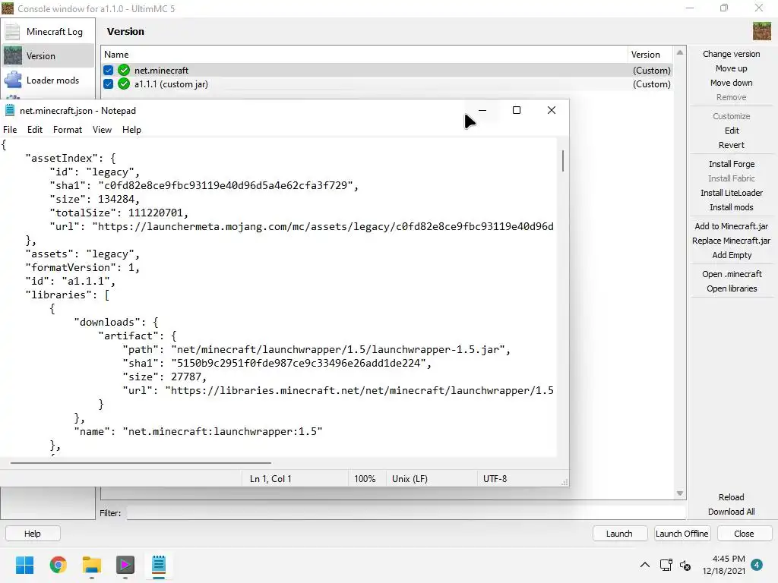Open the notification badge showing 4
The width and height of the screenshot is (778, 583).
[x=757, y=565]
